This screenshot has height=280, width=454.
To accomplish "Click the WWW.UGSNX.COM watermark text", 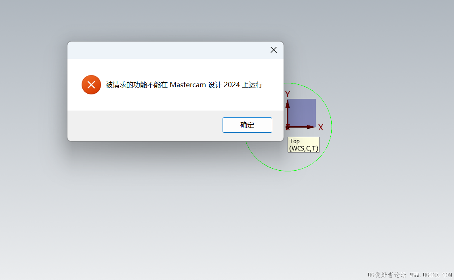I will [431, 275].
